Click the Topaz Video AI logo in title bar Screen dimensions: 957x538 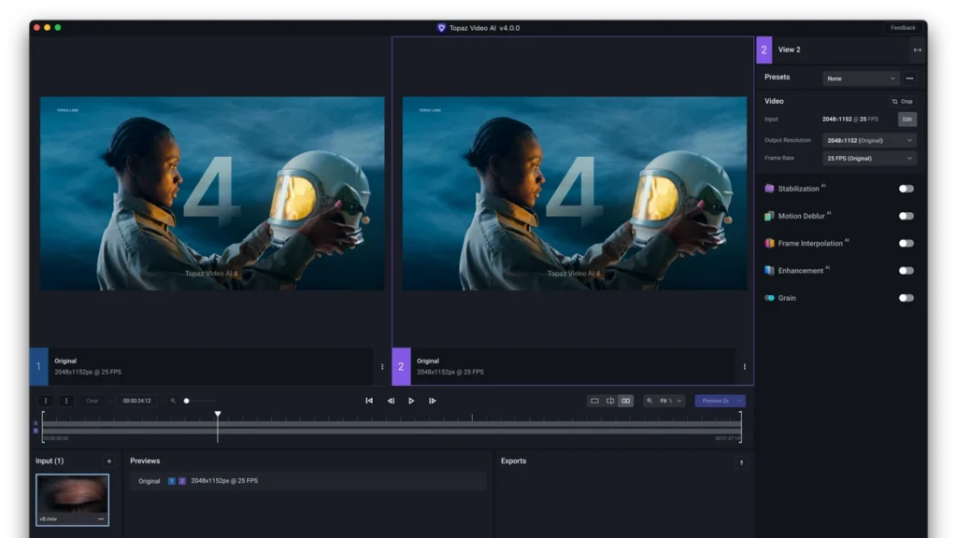coord(441,28)
